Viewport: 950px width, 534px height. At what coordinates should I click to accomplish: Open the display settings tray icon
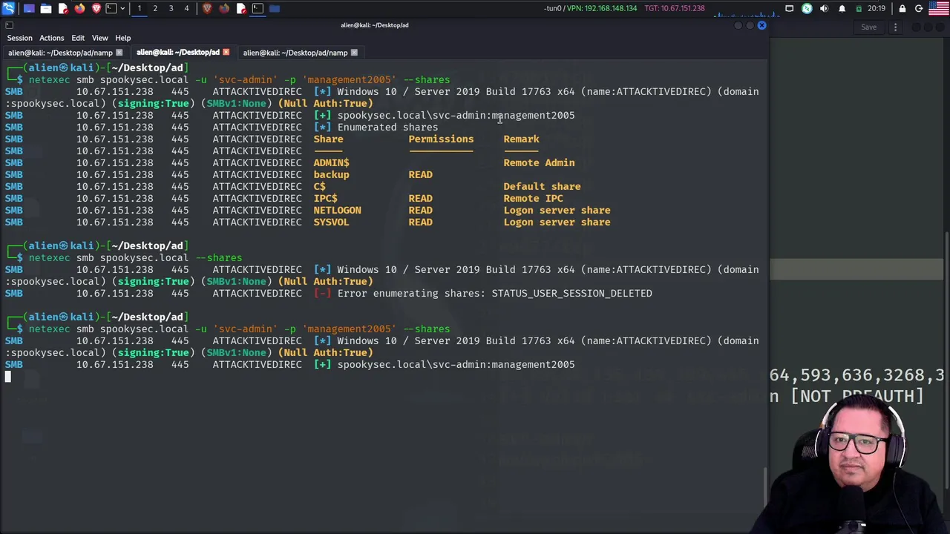click(790, 8)
